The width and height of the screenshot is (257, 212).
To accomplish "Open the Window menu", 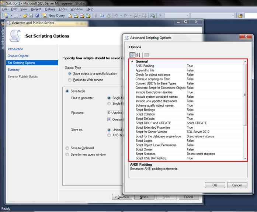I will coord(76,9).
